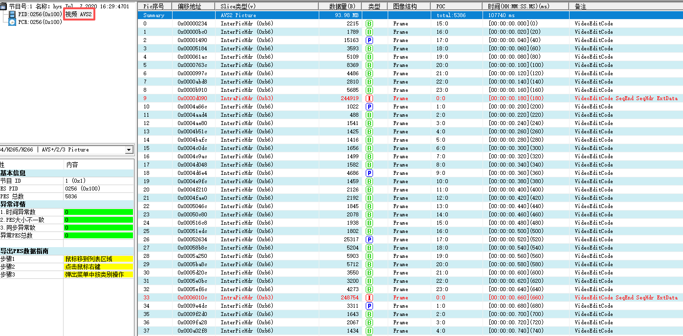Click the B frame icon in Pic row 8
The height and width of the screenshot is (336, 683).
click(x=370, y=90)
